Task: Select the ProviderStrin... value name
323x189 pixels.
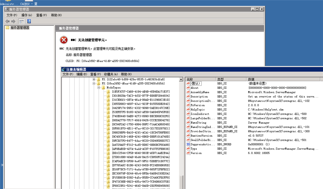Action: [203, 131]
